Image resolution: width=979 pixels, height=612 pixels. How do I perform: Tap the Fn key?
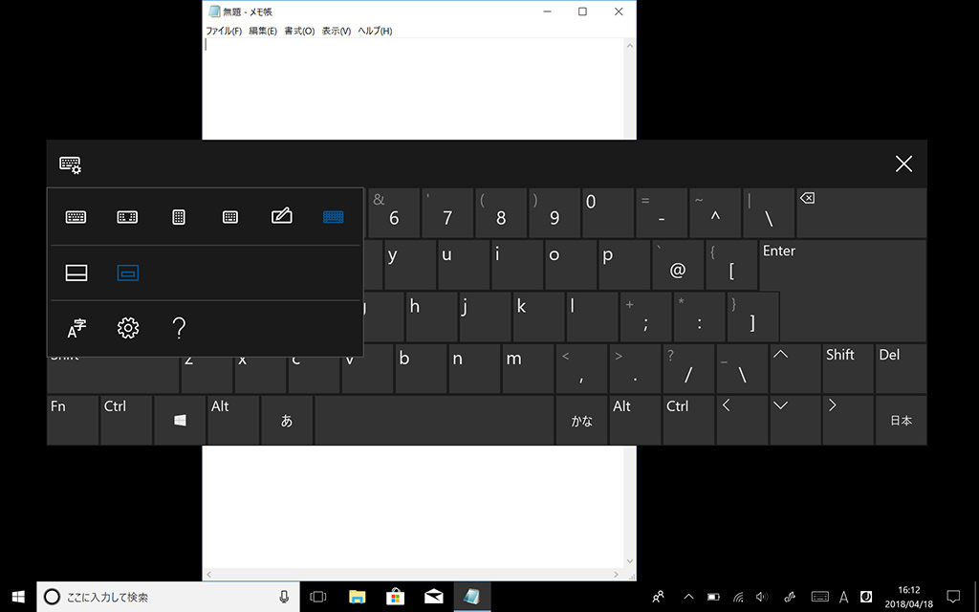73,421
